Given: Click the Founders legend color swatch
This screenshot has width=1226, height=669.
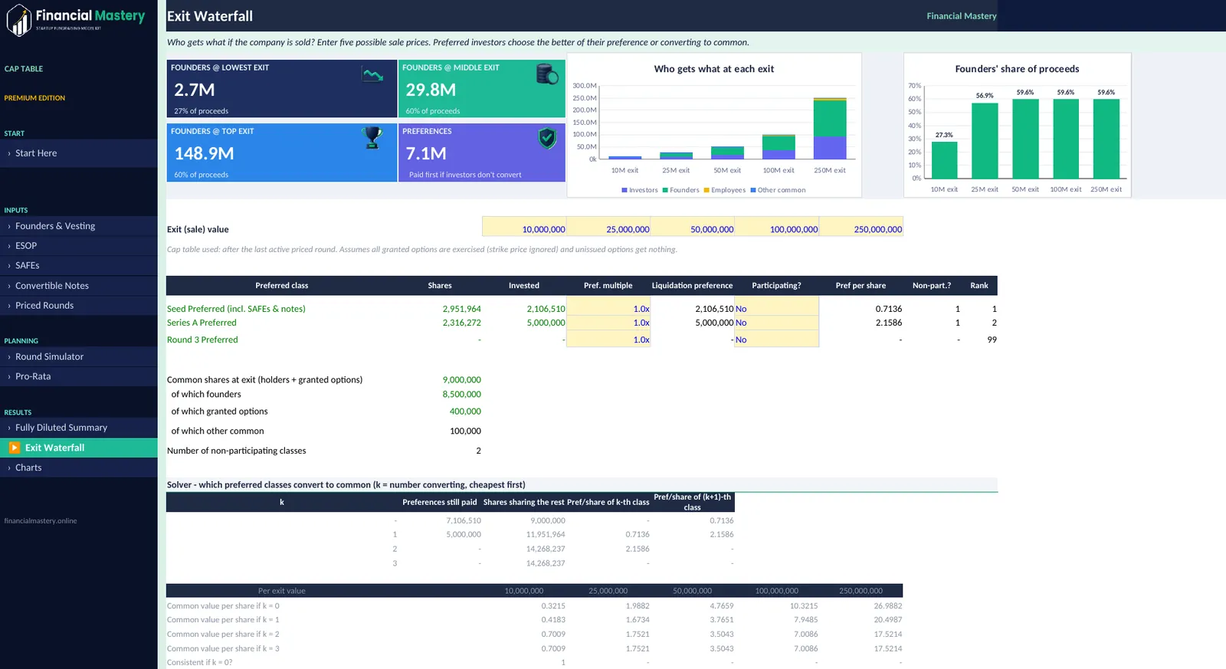Looking at the screenshot, I should [x=665, y=190].
